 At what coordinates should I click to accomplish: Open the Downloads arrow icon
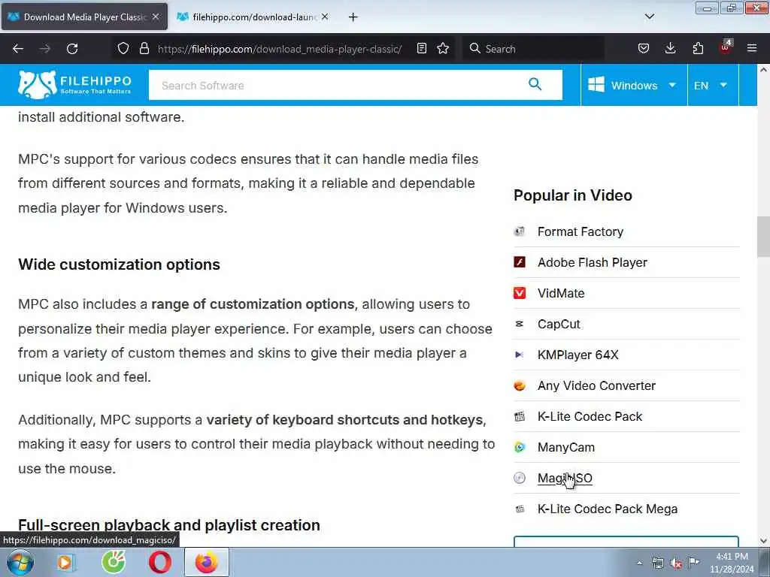pyautogui.click(x=670, y=49)
